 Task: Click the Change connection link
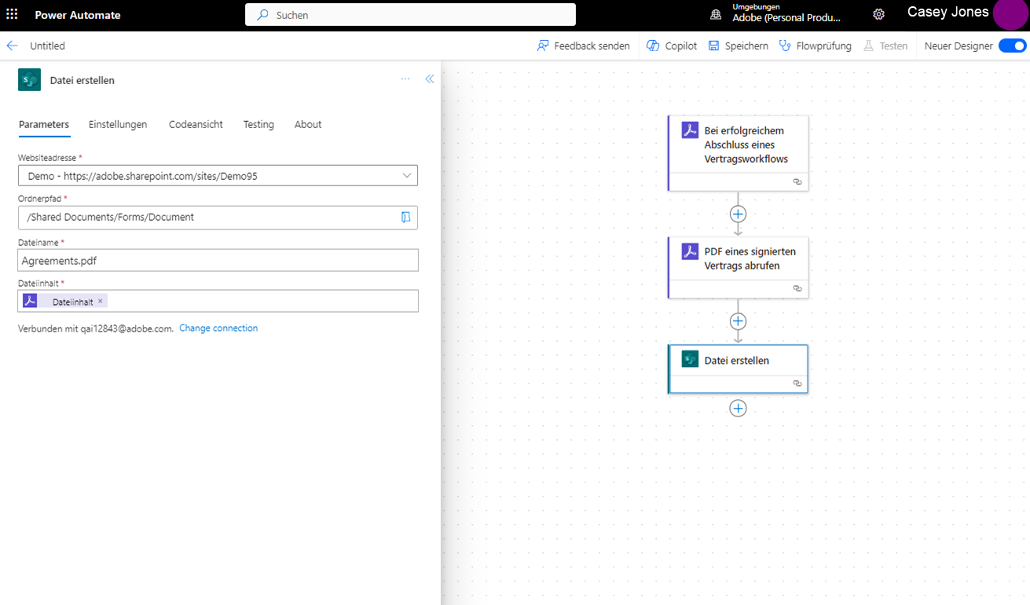coord(218,328)
